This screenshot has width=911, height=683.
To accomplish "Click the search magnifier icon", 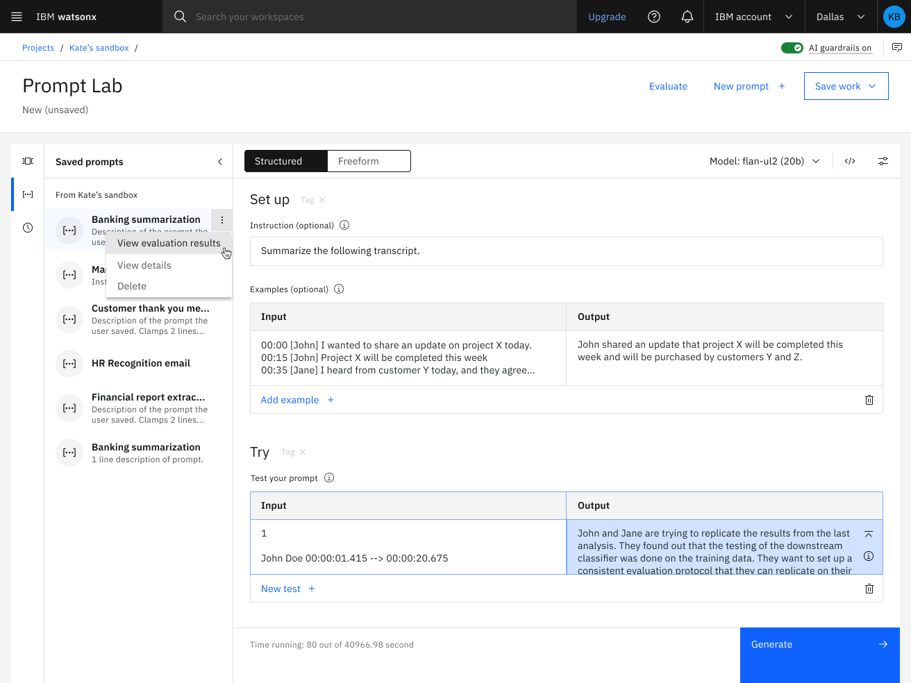I will click(180, 17).
